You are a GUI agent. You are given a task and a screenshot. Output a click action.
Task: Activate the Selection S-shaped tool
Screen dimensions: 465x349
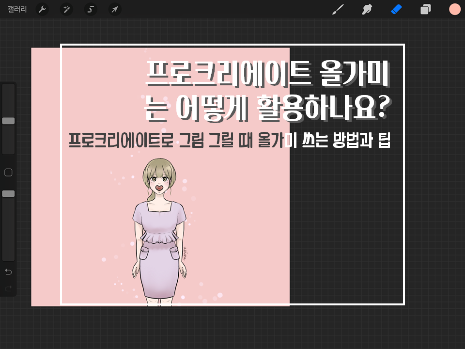91,10
